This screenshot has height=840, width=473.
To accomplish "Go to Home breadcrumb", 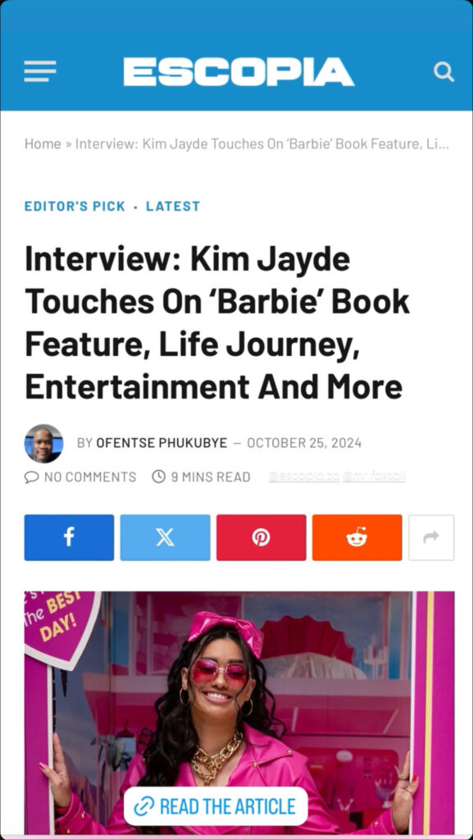I will 43,144.
